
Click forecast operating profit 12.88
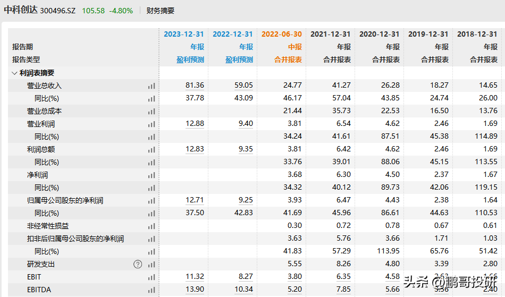click(195, 124)
